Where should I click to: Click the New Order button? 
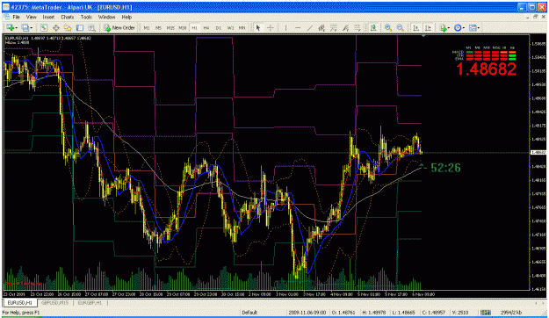pos(119,27)
